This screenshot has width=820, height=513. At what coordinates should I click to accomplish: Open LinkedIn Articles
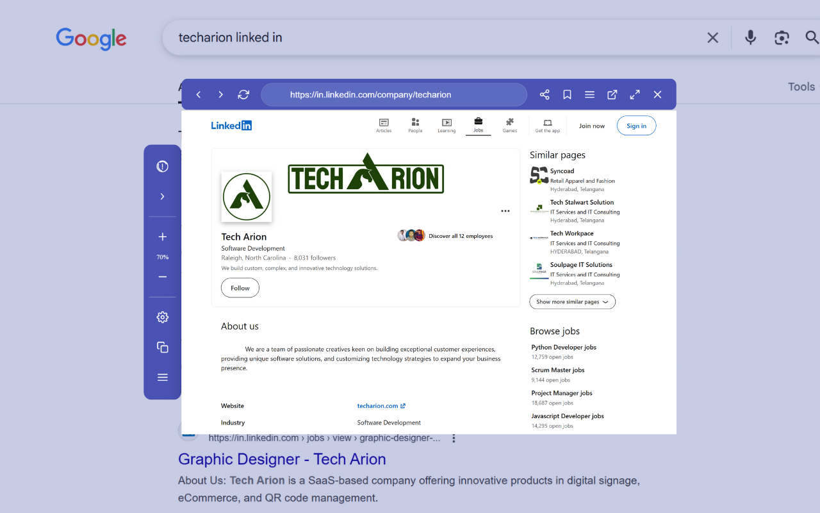[384, 126]
